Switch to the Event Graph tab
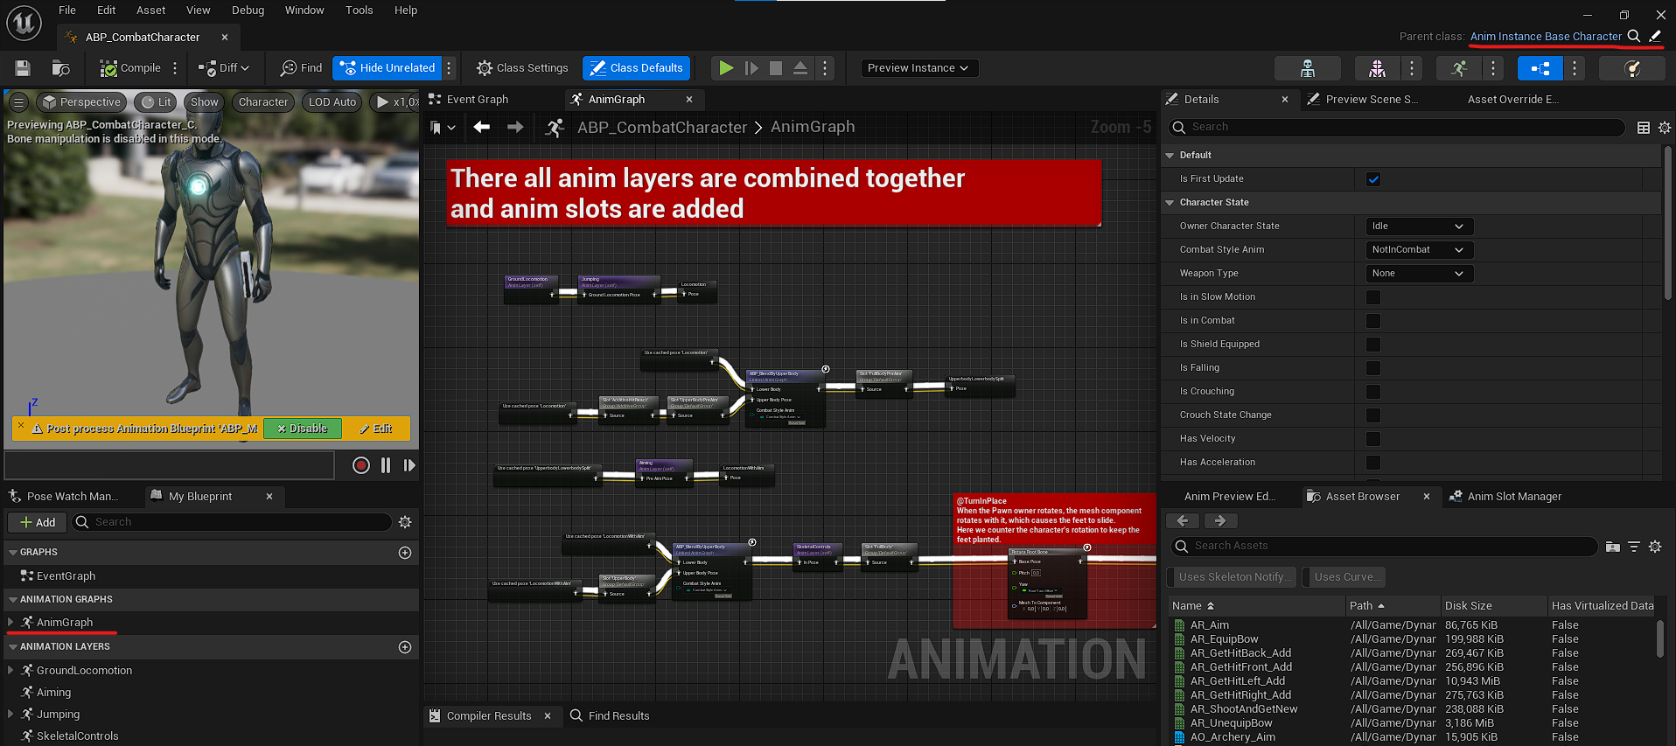This screenshot has width=1676, height=746. (x=477, y=100)
